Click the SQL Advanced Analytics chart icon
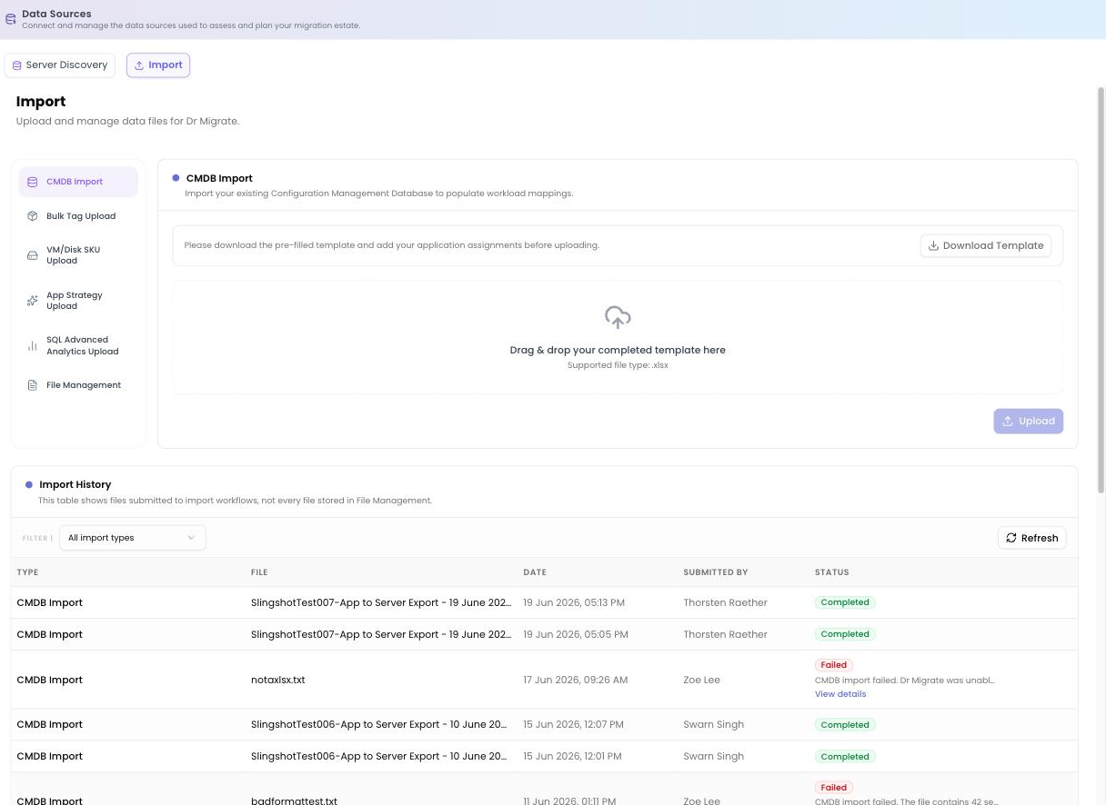 [x=33, y=346]
